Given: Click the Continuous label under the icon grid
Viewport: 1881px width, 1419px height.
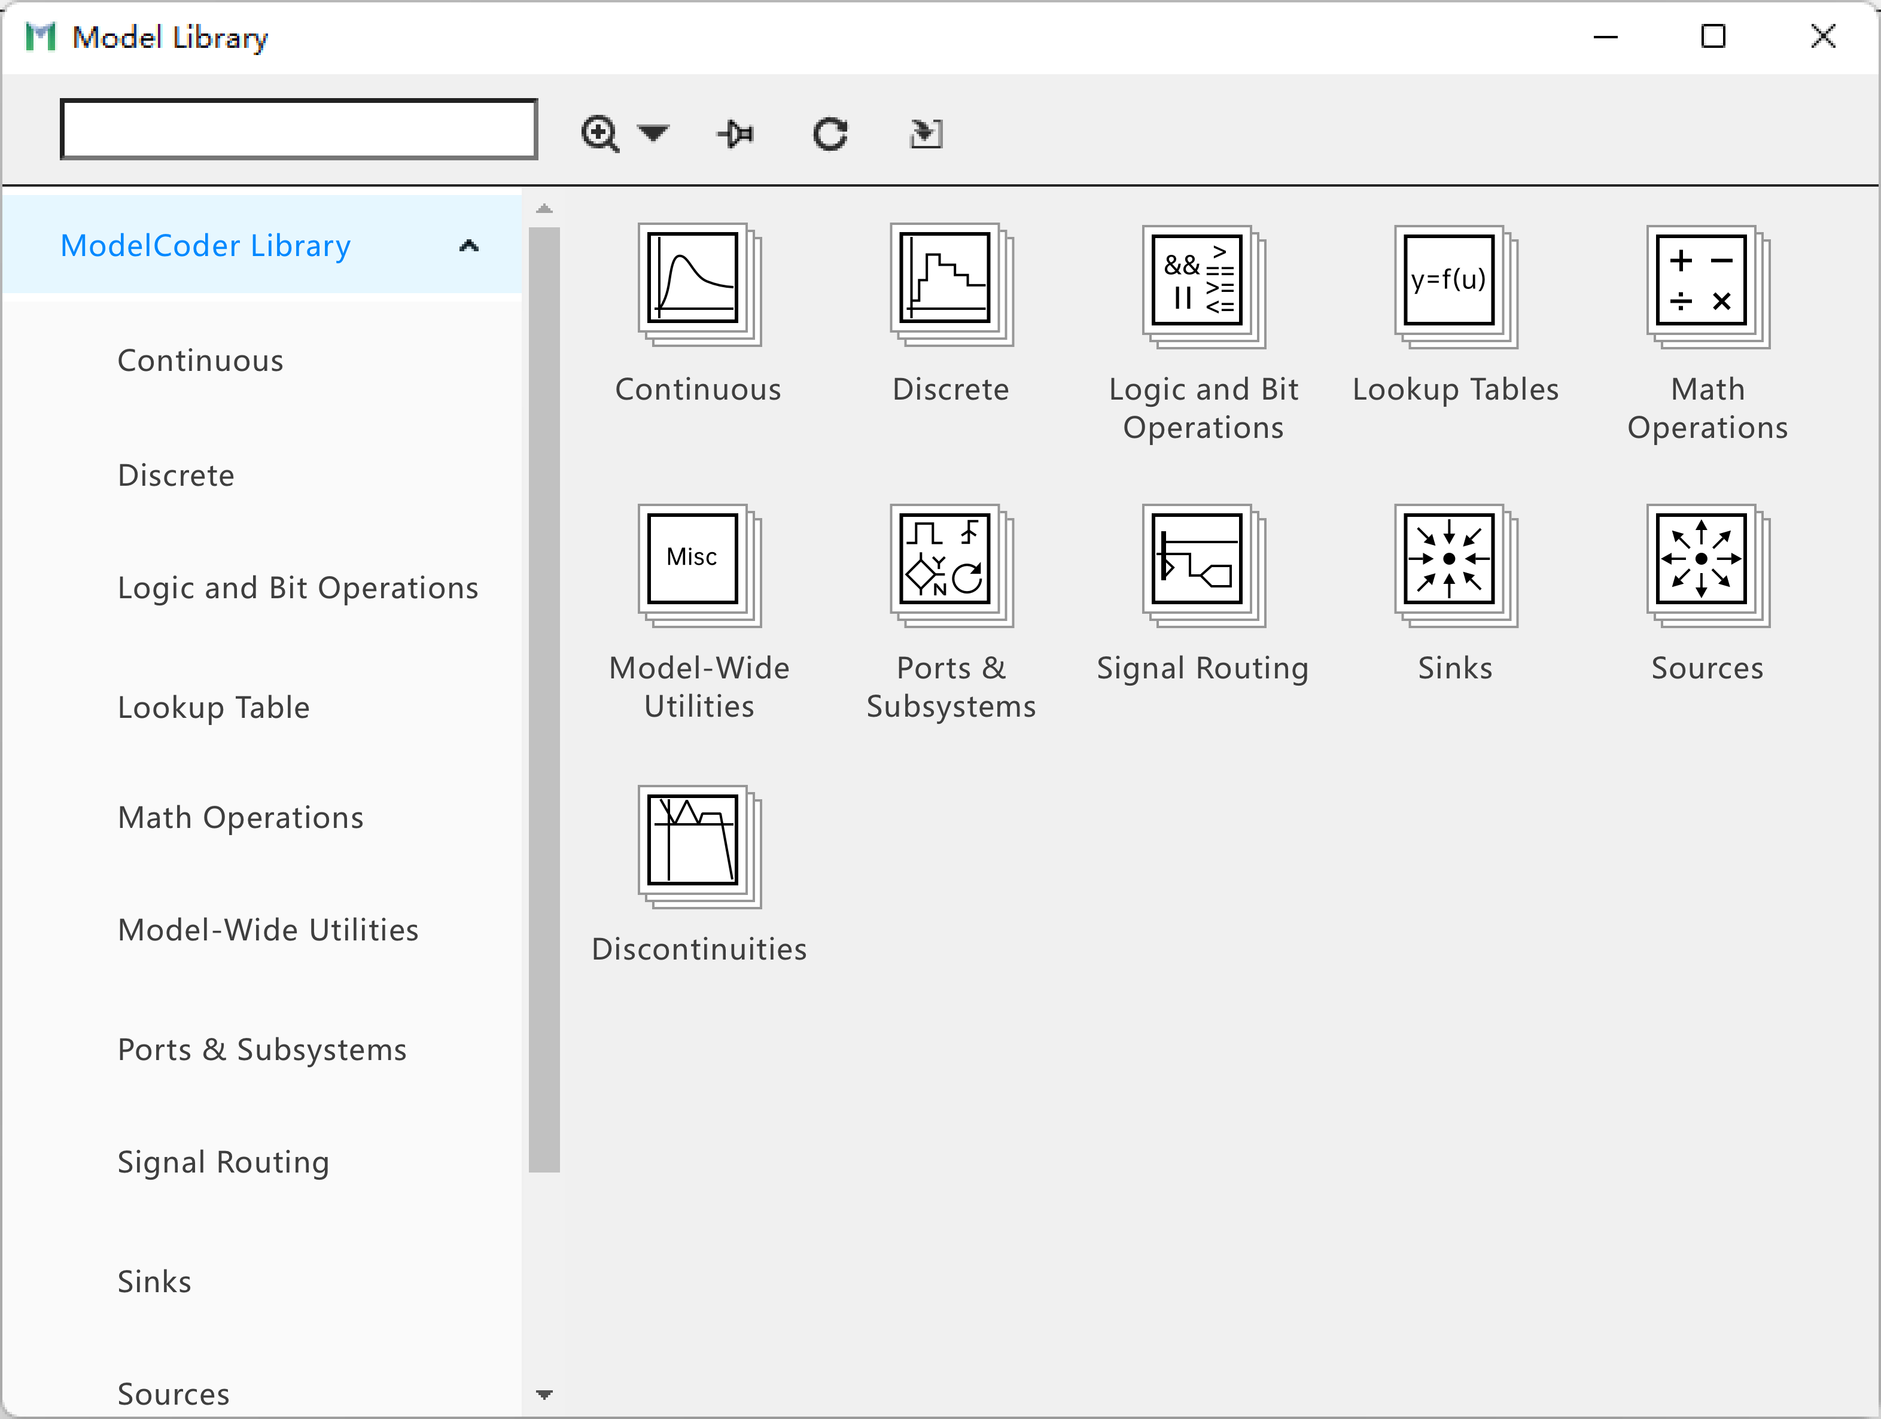Looking at the screenshot, I should coord(698,389).
